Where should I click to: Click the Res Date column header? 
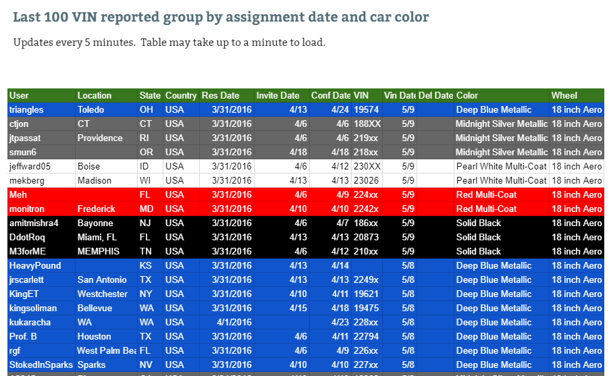tap(227, 95)
